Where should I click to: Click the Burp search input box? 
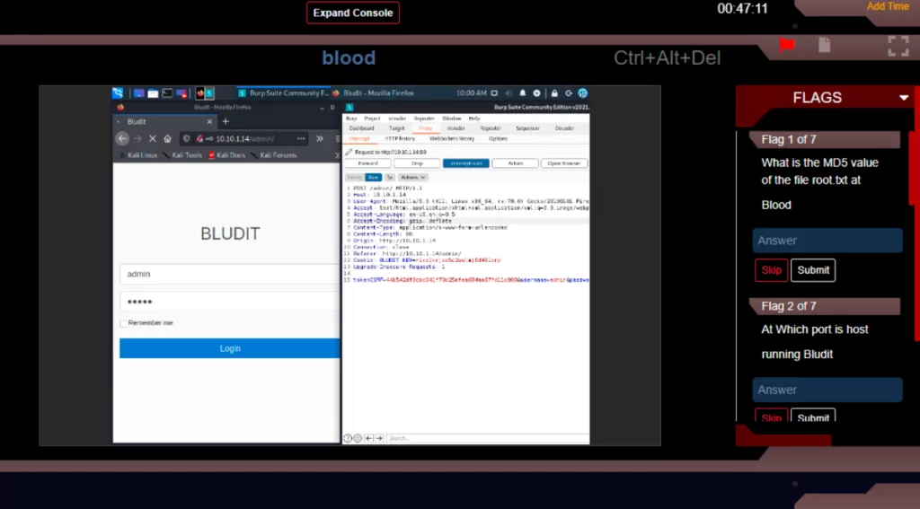coord(487,438)
